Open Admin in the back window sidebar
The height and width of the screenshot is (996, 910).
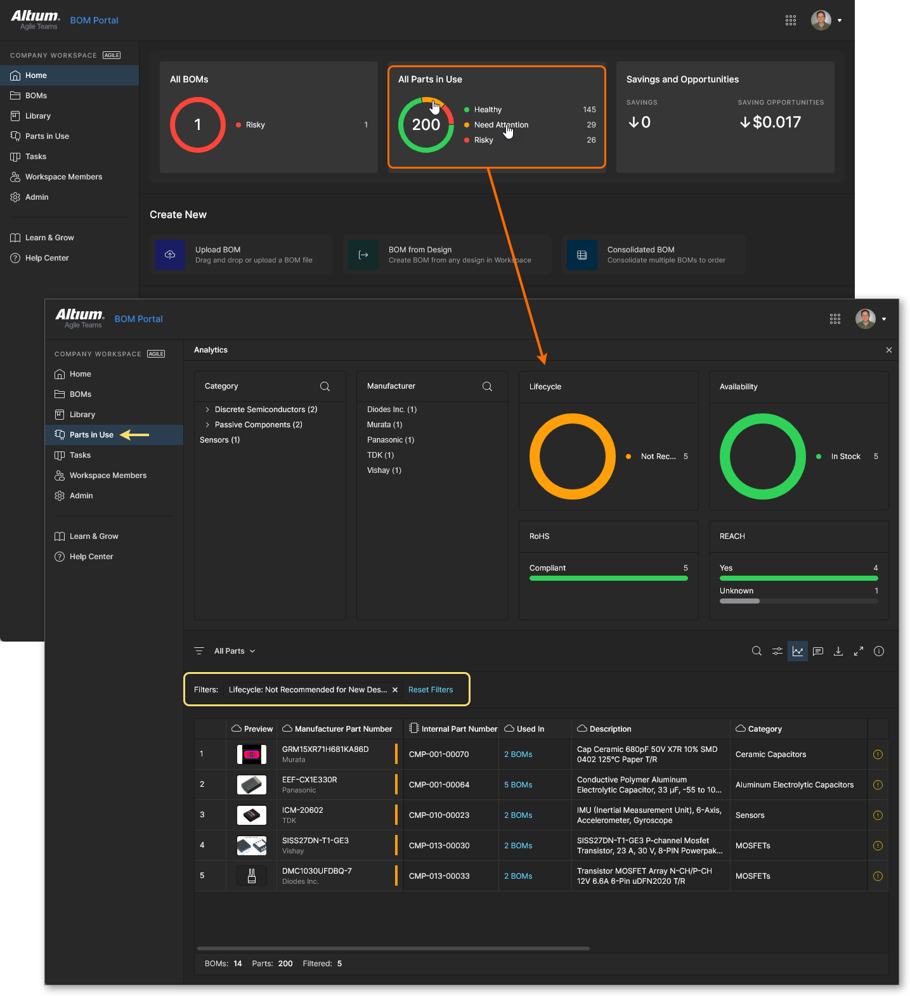70,197
